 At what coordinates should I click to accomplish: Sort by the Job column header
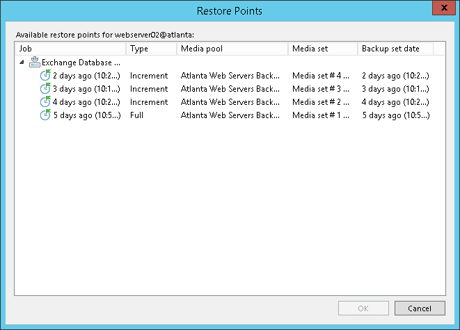[70, 49]
